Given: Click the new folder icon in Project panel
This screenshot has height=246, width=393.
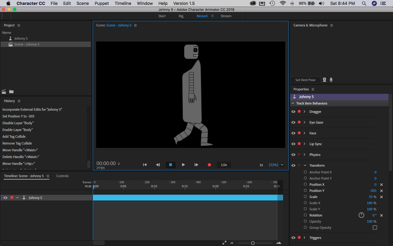Looking at the screenshot, I should point(11,91).
